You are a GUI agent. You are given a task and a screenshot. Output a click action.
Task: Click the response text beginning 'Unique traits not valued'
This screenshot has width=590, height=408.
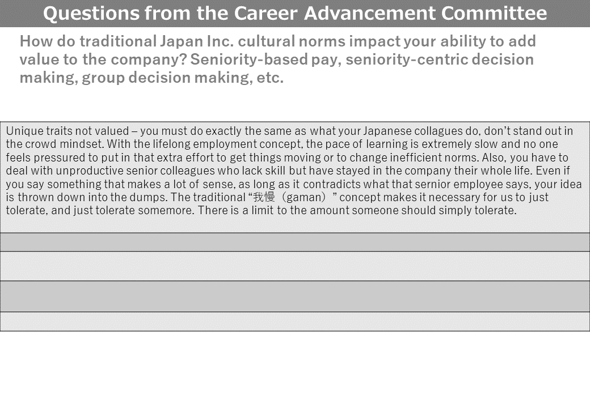click(294, 171)
